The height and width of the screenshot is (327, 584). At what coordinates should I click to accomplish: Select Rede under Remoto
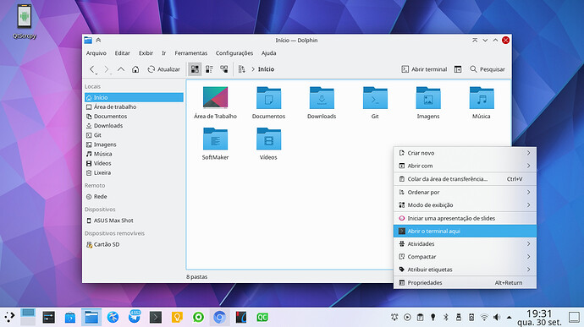pyautogui.click(x=134, y=196)
